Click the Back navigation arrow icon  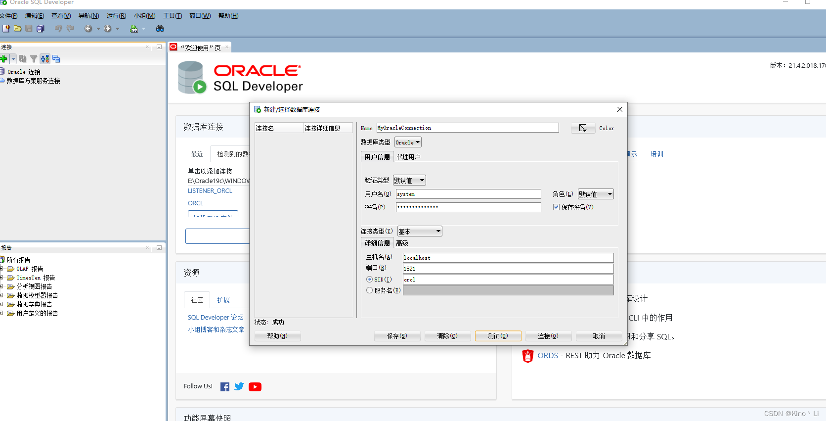point(88,29)
